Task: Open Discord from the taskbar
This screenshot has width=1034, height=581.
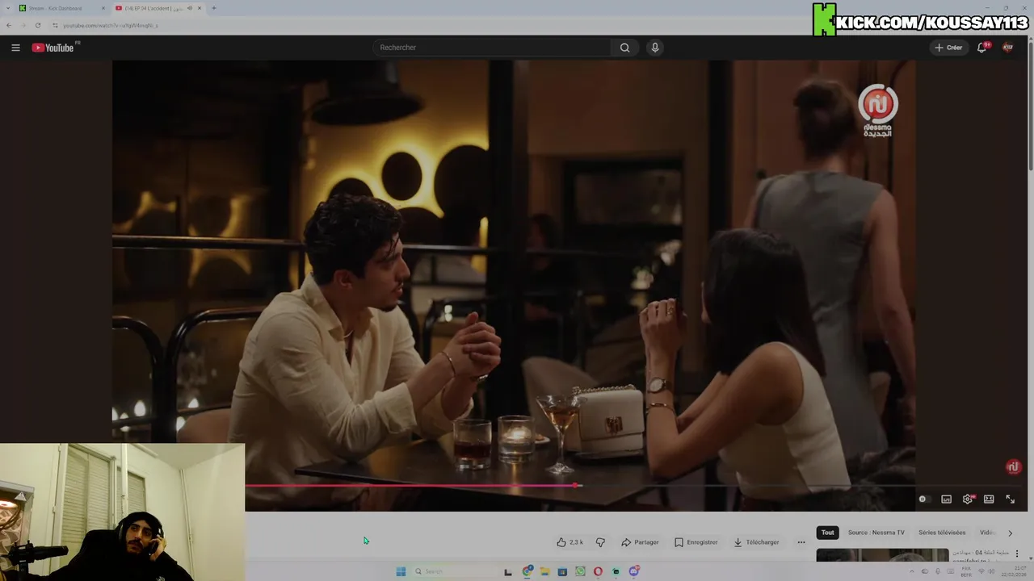Action: click(634, 571)
